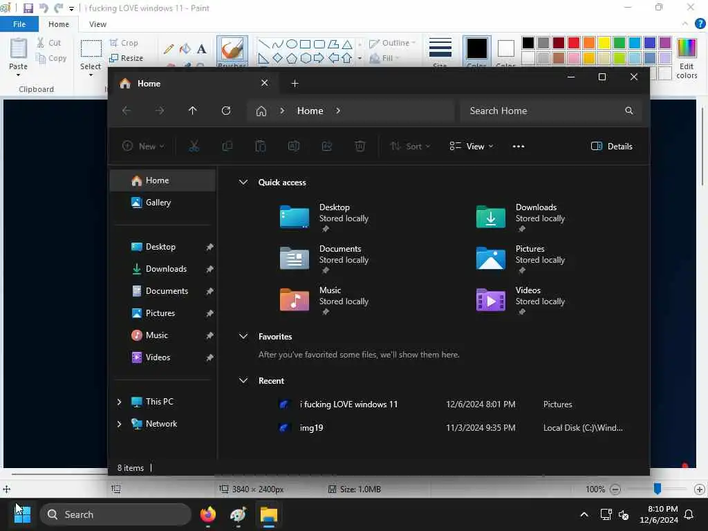
Task: Click the Save icon in Paint title bar
Action: click(x=28, y=8)
